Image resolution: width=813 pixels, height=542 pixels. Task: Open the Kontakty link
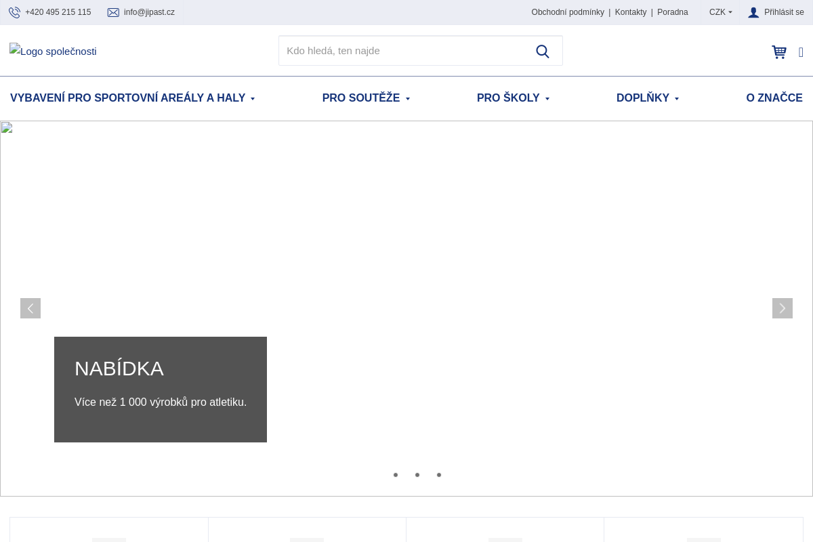630,12
